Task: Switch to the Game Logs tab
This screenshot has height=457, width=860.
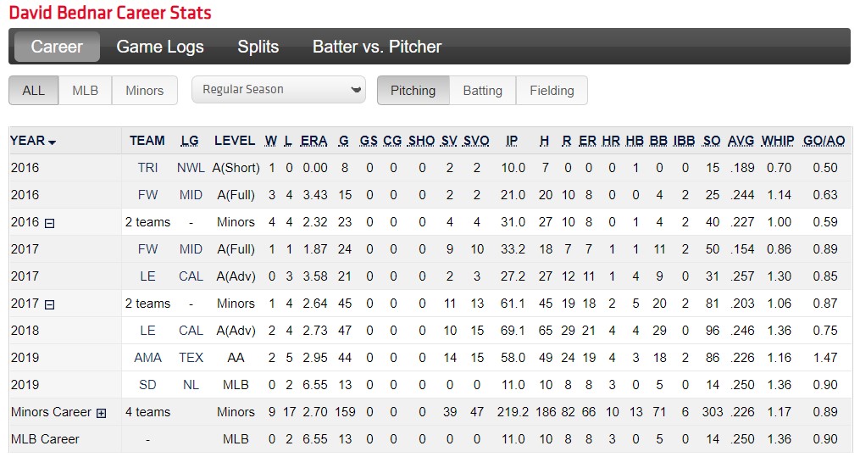Action: [x=160, y=47]
